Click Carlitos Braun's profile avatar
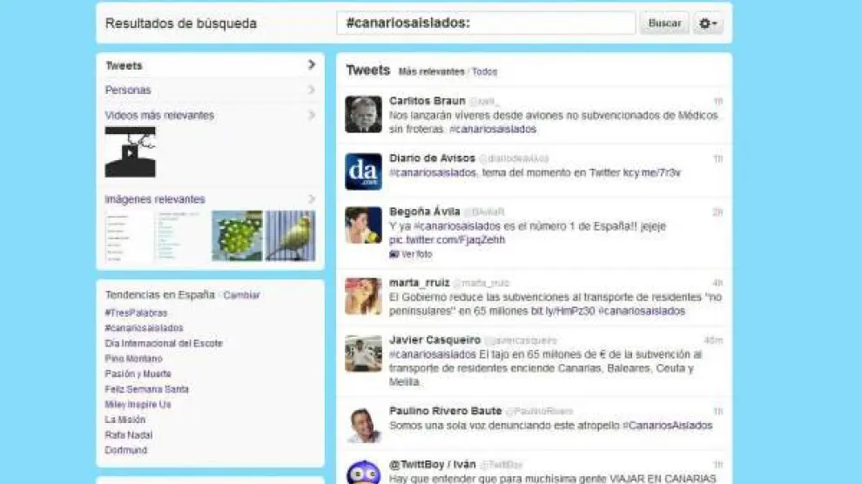 pyautogui.click(x=363, y=114)
